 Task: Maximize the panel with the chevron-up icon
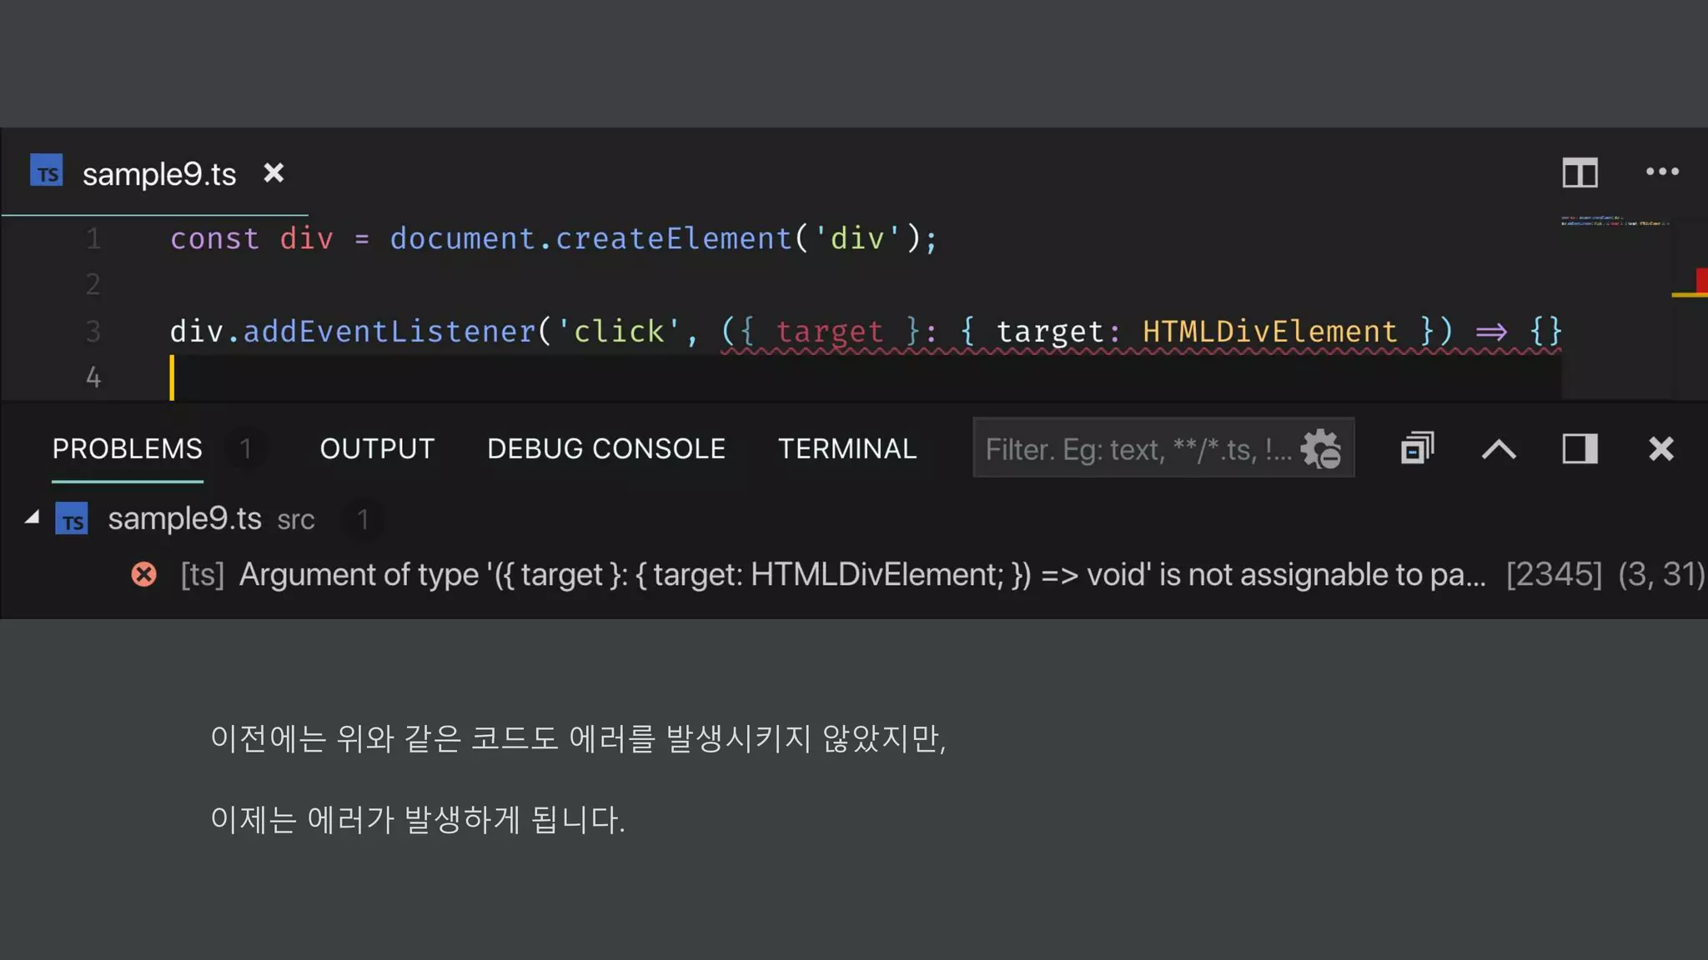point(1499,449)
